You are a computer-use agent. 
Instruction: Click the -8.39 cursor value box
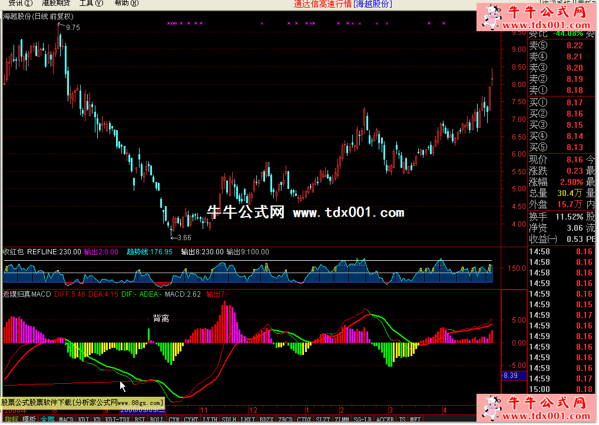pyautogui.click(x=514, y=376)
